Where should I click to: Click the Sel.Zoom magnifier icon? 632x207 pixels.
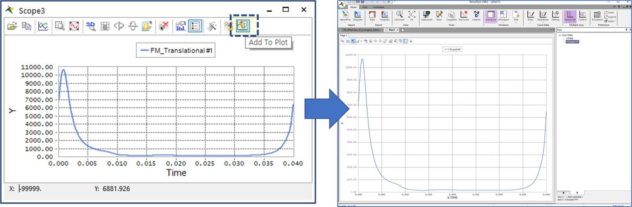[399, 16]
